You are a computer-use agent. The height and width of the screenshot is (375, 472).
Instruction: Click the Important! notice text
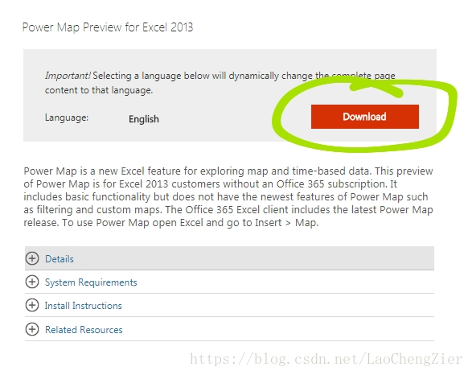[x=220, y=83]
